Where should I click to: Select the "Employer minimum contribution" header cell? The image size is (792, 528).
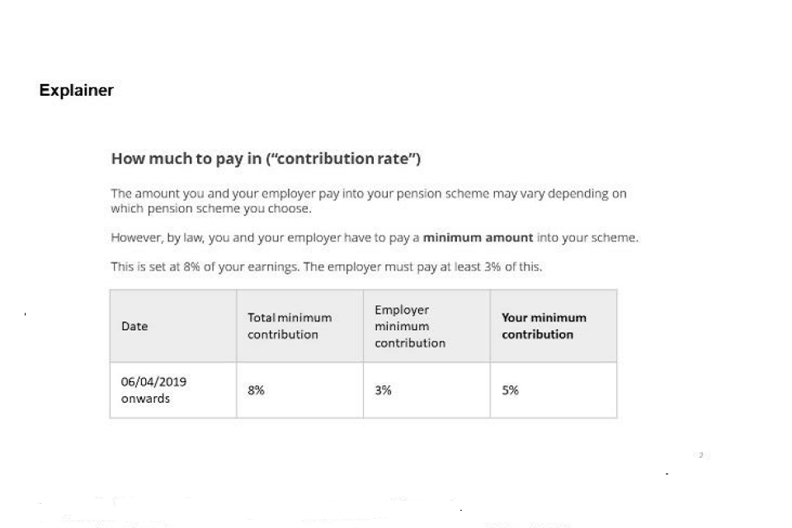click(x=410, y=326)
